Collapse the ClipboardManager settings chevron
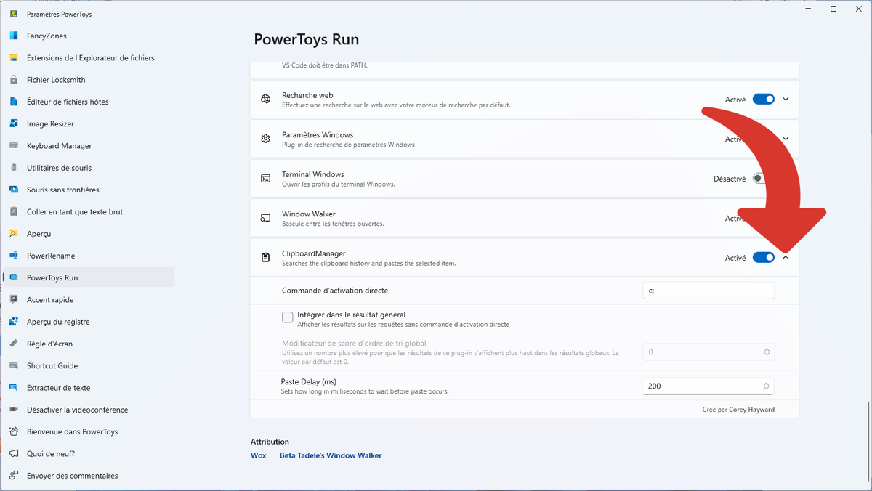 point(786,258)
